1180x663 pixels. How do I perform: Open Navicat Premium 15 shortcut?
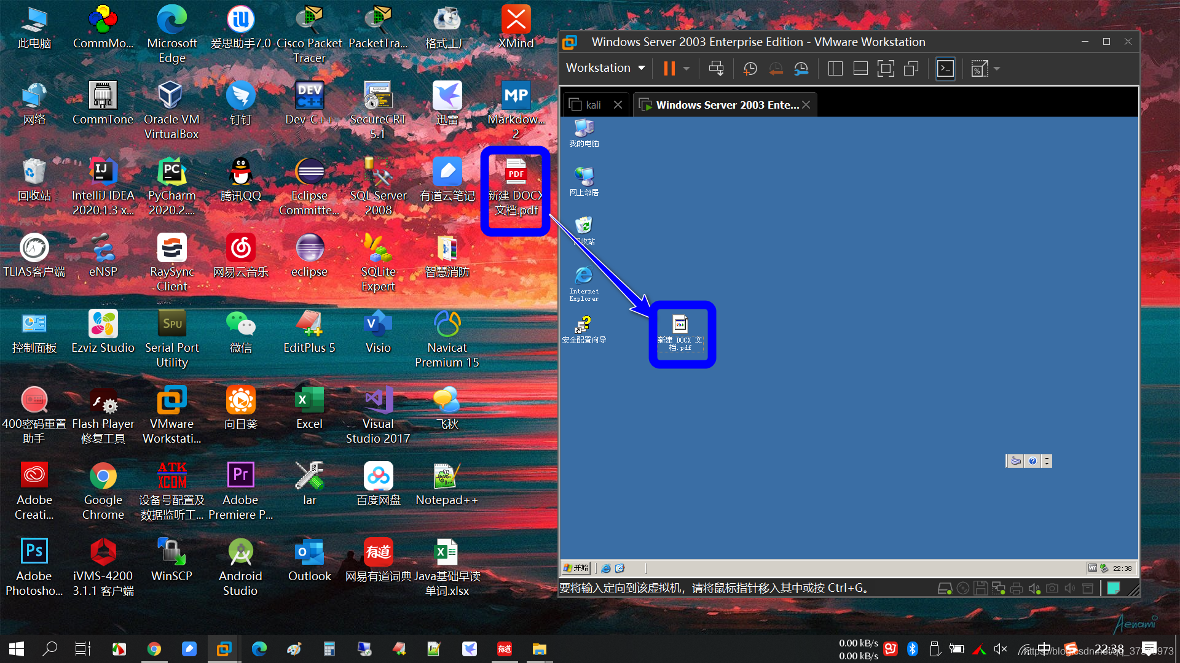(x=447, y=338)
